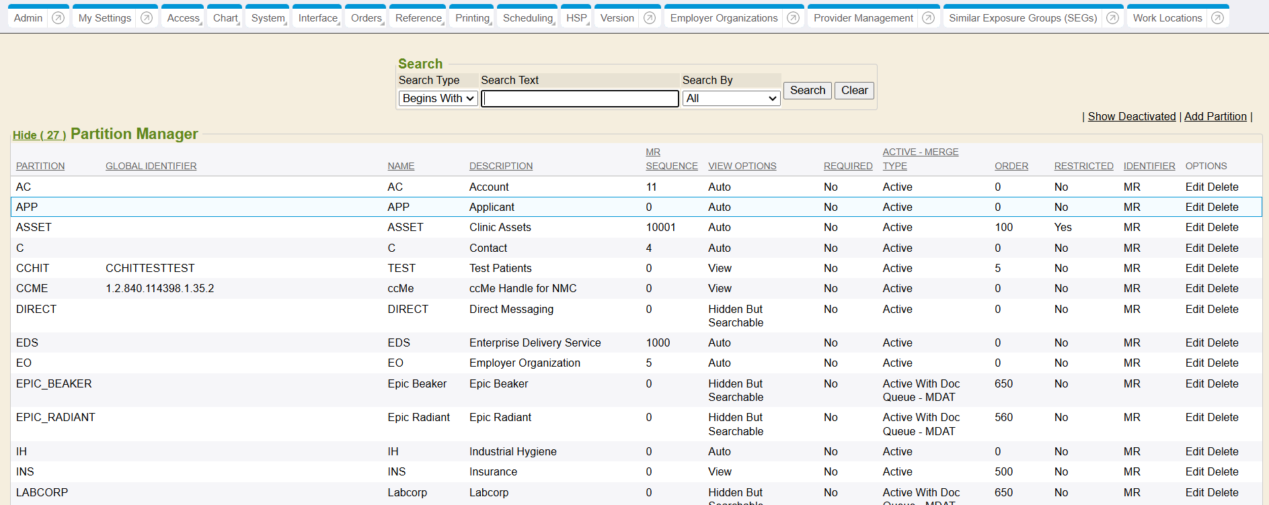Click the Work Locations arrow icon
The width and height of the screenshot is (1269, 505).
click(x=1218, y=18)
